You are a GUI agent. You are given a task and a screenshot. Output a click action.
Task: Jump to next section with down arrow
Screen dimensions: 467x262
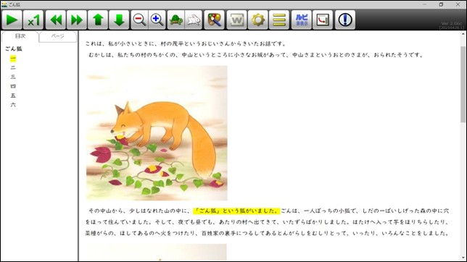click(x=119, y=20)
